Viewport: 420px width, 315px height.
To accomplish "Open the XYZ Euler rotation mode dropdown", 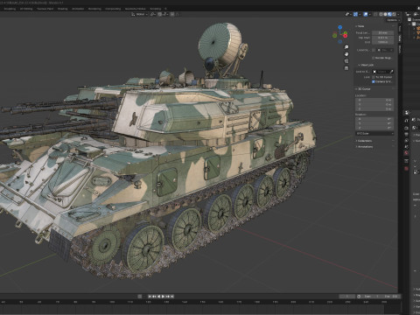I will (x=374, y=134).
